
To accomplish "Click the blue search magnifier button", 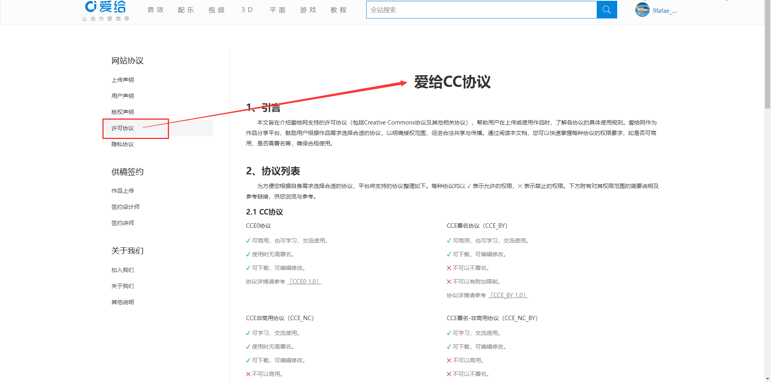I will click(607, 10).
